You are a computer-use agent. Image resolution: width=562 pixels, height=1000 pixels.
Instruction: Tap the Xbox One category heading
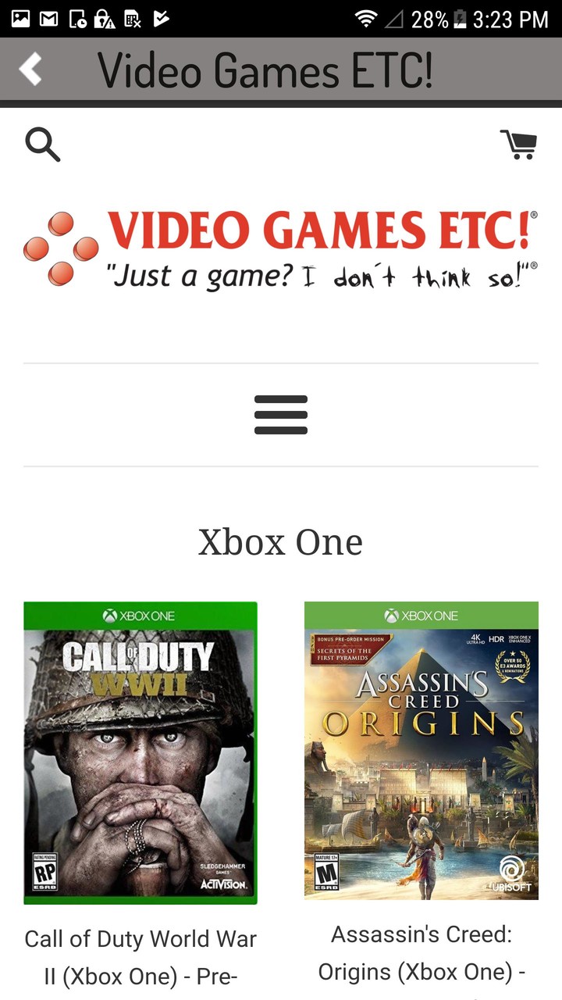[281, 542]
